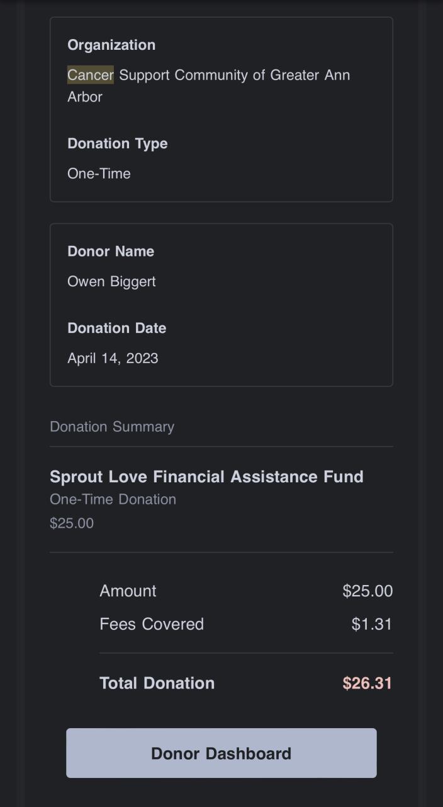
Task: Click the Fees Covered label
Action: pyautogui.click(x=152, y=624)
